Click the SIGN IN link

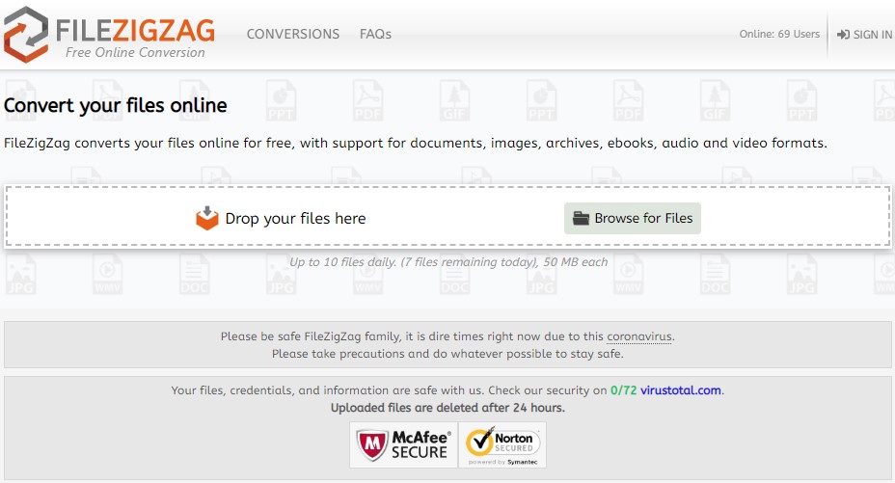(x=872, y=35)
